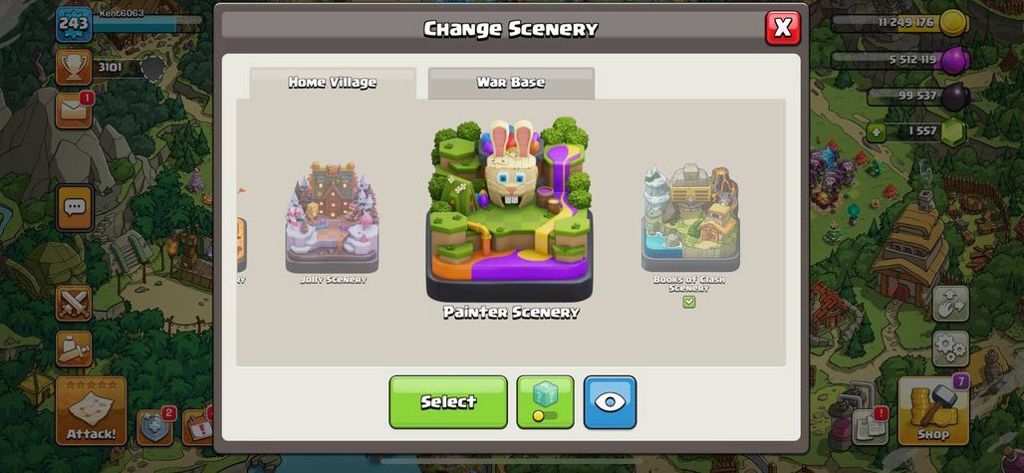The width and height of the screenshot is (1024, 473).
Task: Open the mail inbox icon
Action: 74,111
